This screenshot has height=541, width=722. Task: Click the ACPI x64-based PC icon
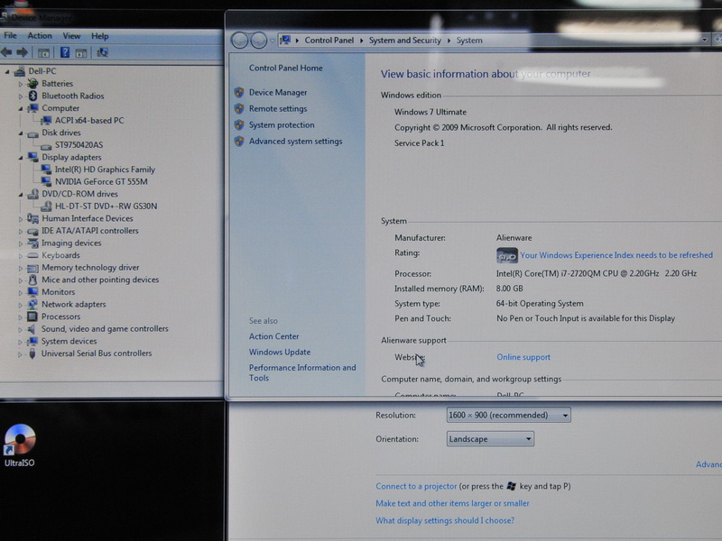(46, 121)
